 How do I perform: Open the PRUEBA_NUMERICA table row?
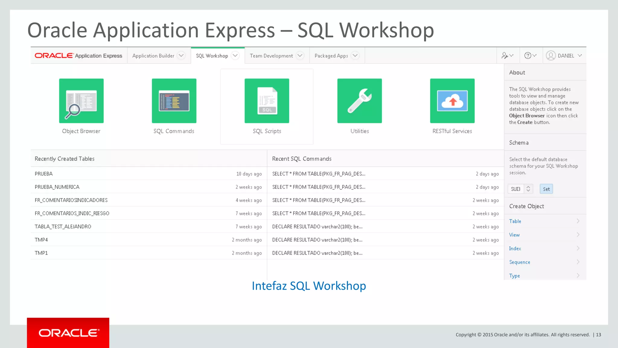[x=148, y=187]
